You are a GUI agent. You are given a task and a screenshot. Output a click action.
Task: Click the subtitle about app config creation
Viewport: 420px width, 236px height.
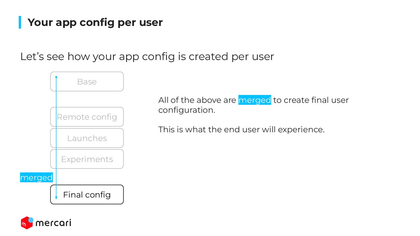tap(147, 57)
